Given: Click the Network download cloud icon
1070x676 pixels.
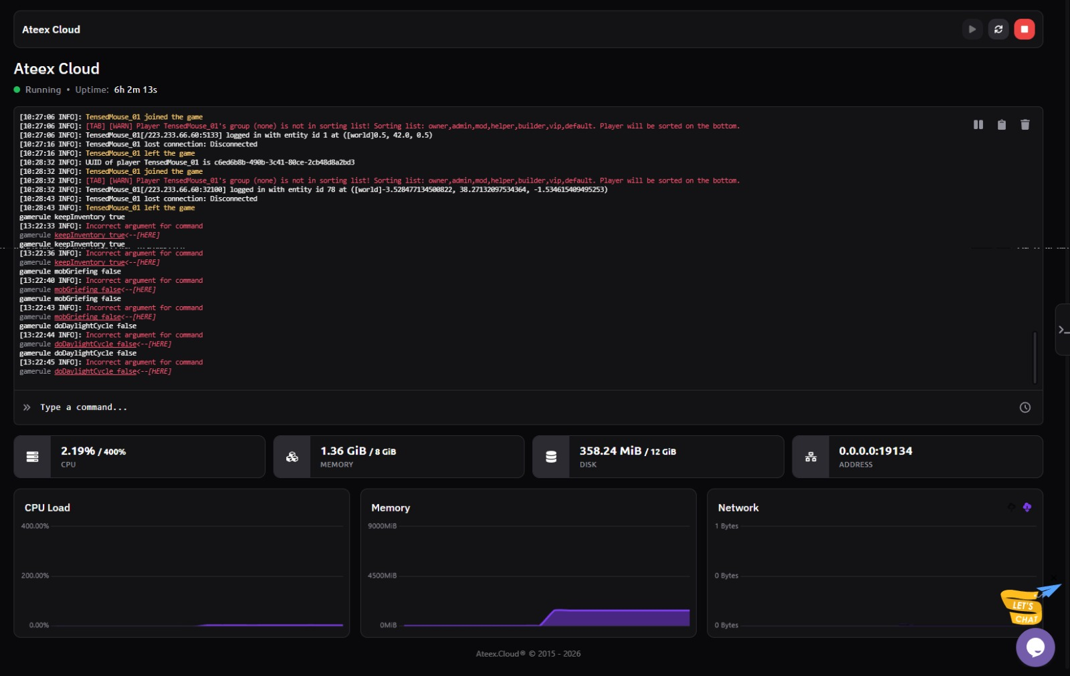Looking at the screenshot, I should [1027, 508].
